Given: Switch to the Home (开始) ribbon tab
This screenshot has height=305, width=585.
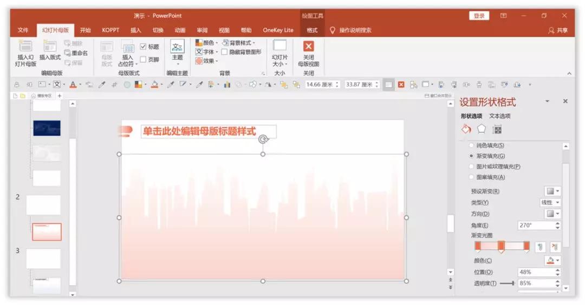Looking at the screenshot, I should pyautogui.click(x=86, y=30).
